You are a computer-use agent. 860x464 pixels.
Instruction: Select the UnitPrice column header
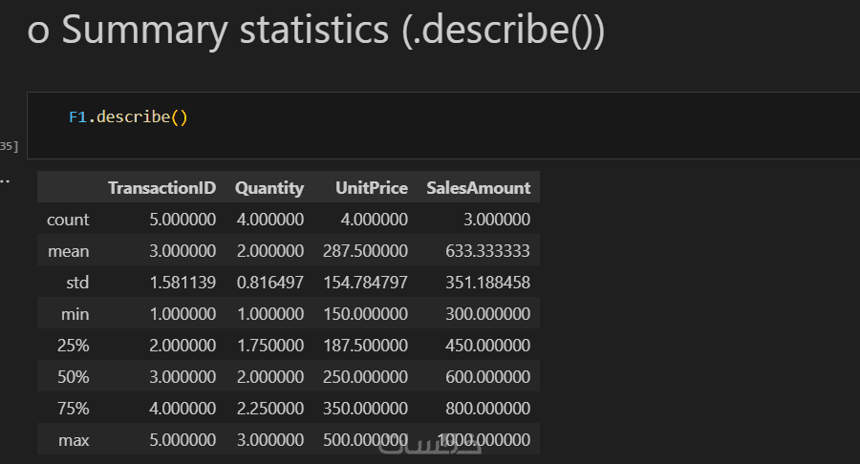click(x=372, y=188)
